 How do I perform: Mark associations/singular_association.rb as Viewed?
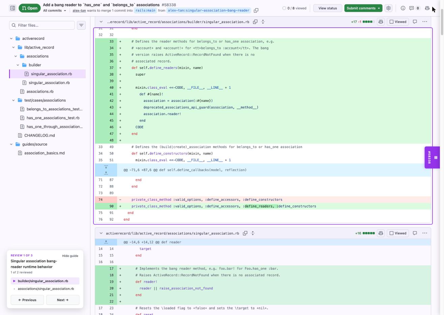tap(398, 233)
